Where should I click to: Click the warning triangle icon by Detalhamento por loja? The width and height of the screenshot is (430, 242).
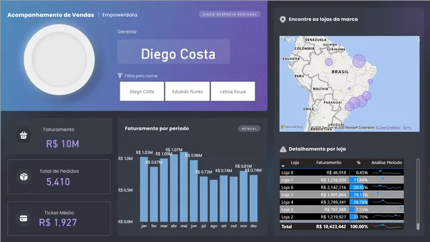pos(283,149)
